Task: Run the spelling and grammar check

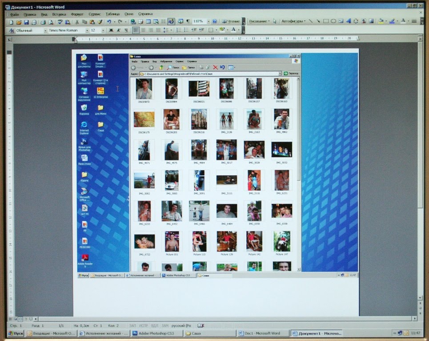Action: [x=60, y=22]
